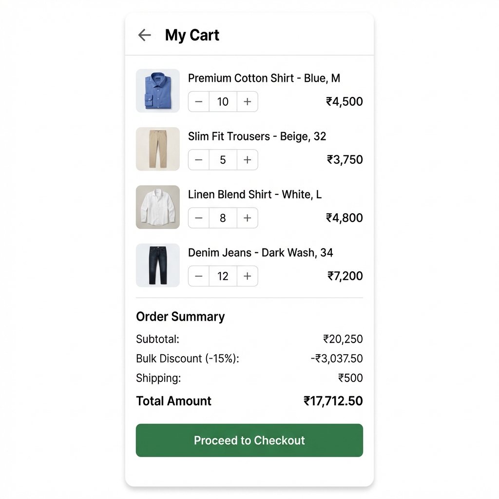Decrease Premium Cotton Shirt quantity
Screen dimensions: 499x499
(199, 101)
